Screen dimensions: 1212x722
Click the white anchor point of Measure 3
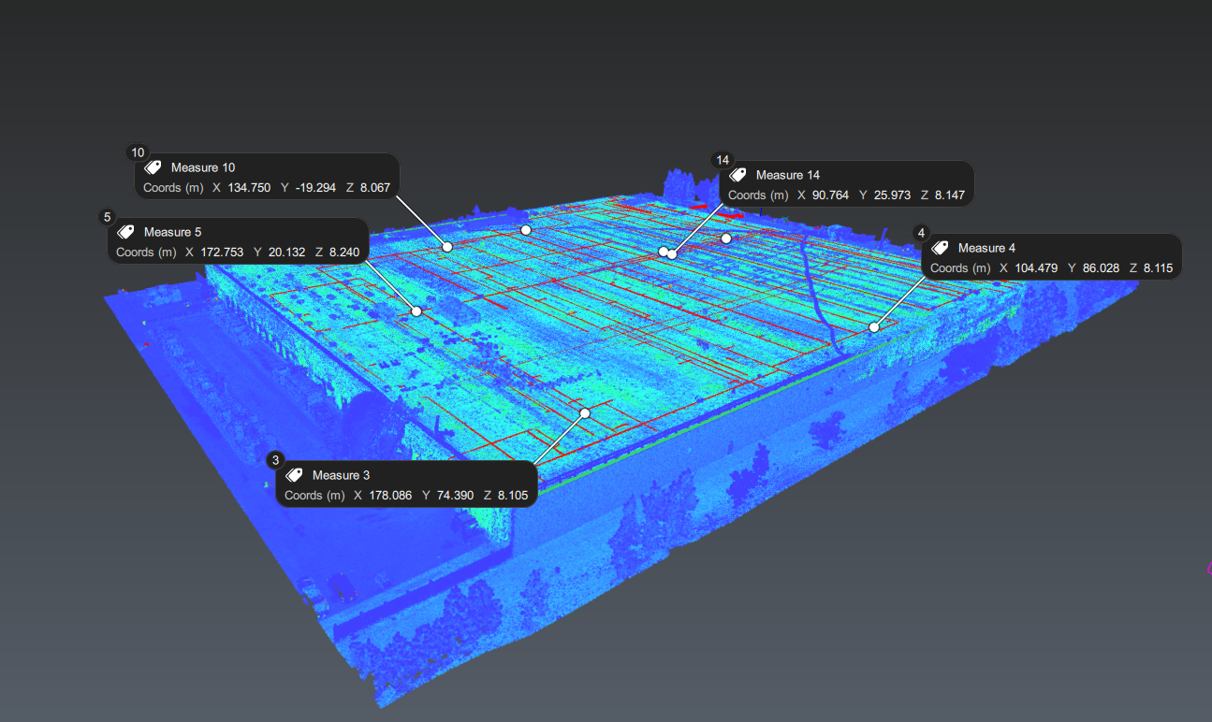584,412
